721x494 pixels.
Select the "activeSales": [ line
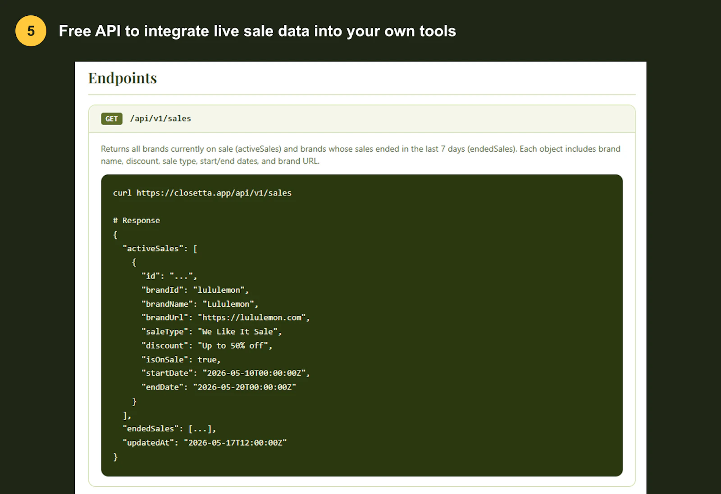(160, 248)
